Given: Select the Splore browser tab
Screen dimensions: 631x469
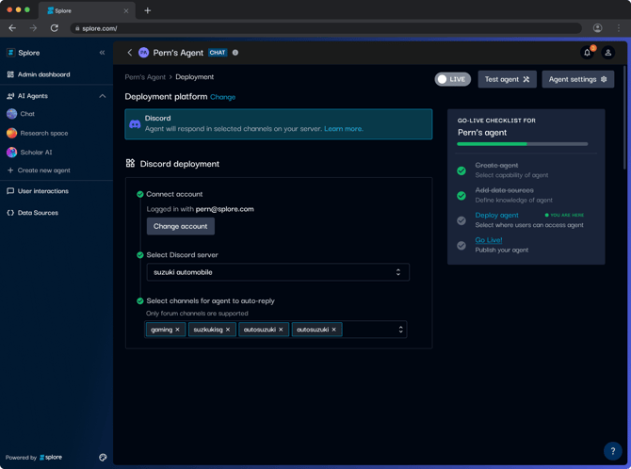Looking at the screenshot, I should click(87, 11).
